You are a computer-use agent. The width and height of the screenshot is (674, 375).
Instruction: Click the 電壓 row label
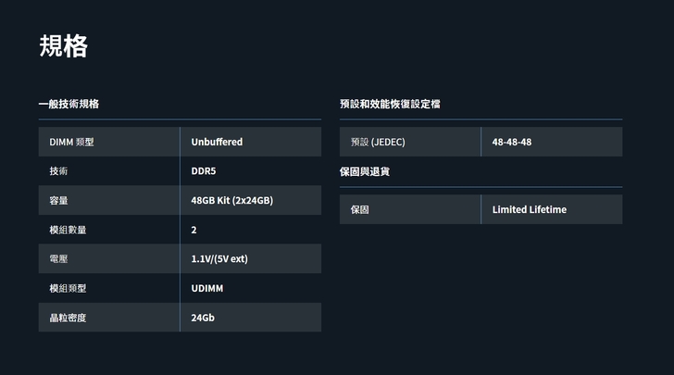(58, 258)
